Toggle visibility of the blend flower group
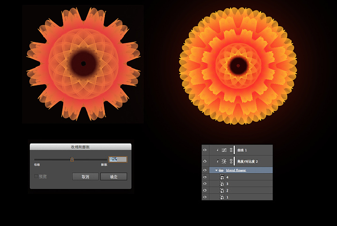Image resolution: width=337 pixels, height=226 pixels. point(205,170)
